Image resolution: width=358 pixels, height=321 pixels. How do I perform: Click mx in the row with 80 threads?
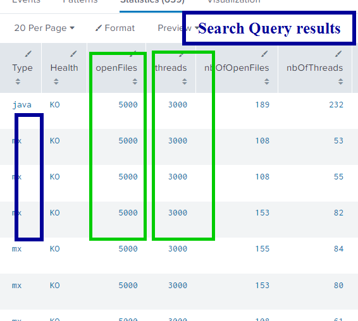point(16,286)
